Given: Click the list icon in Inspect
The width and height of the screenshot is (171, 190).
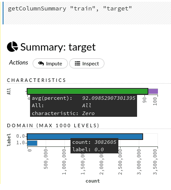Looking at the screenshot, I should pyautogui.click(x=77, y=64).
